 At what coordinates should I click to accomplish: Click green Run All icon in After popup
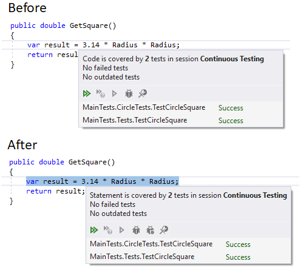[x=94, y=230]
